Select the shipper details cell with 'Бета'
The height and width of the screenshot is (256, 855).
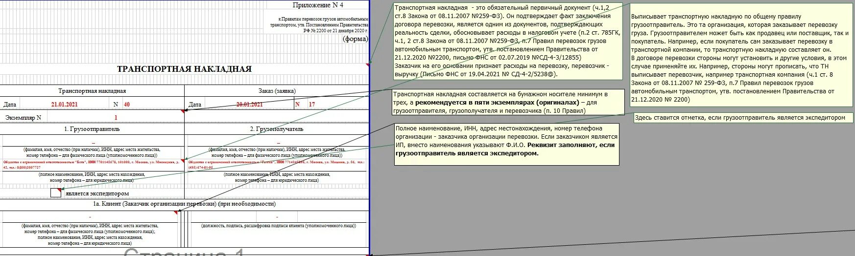point(92,165)
